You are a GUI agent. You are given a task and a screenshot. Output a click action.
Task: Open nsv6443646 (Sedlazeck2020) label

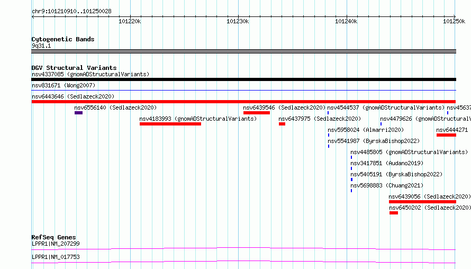[x=73, y=96]
